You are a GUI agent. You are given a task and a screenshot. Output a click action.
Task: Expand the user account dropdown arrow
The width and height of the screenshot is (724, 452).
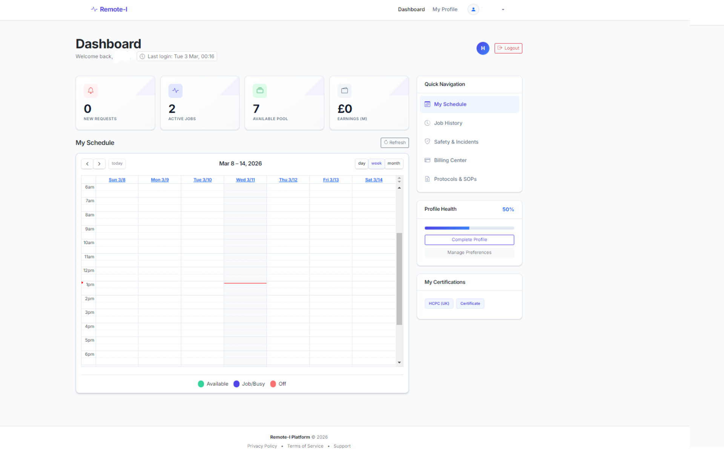503,10
